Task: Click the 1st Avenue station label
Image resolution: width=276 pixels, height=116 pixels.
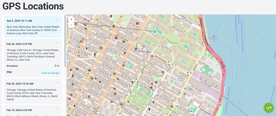Action: pos(142,51)
